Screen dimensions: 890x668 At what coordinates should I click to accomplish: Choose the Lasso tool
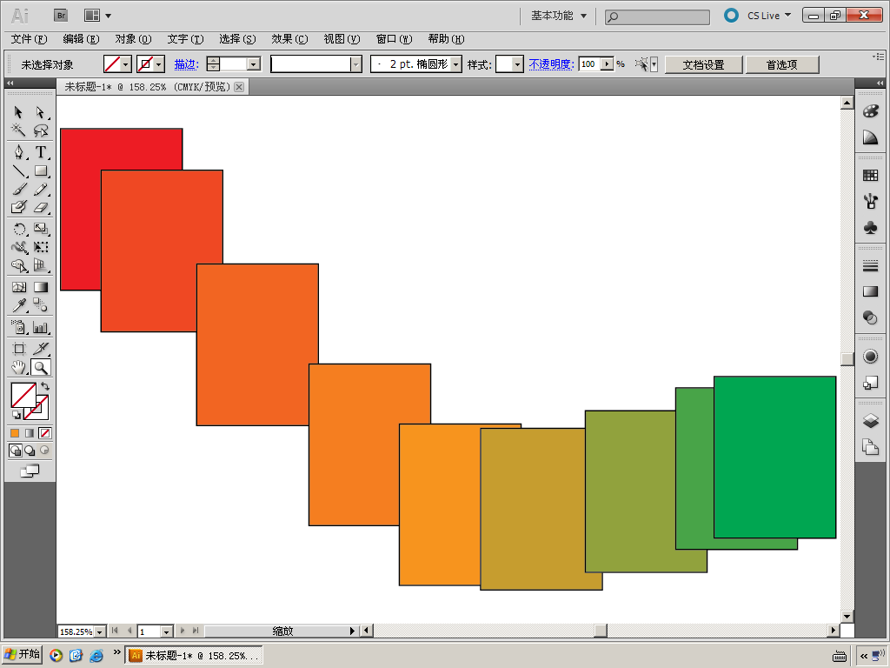coord(40,130)
